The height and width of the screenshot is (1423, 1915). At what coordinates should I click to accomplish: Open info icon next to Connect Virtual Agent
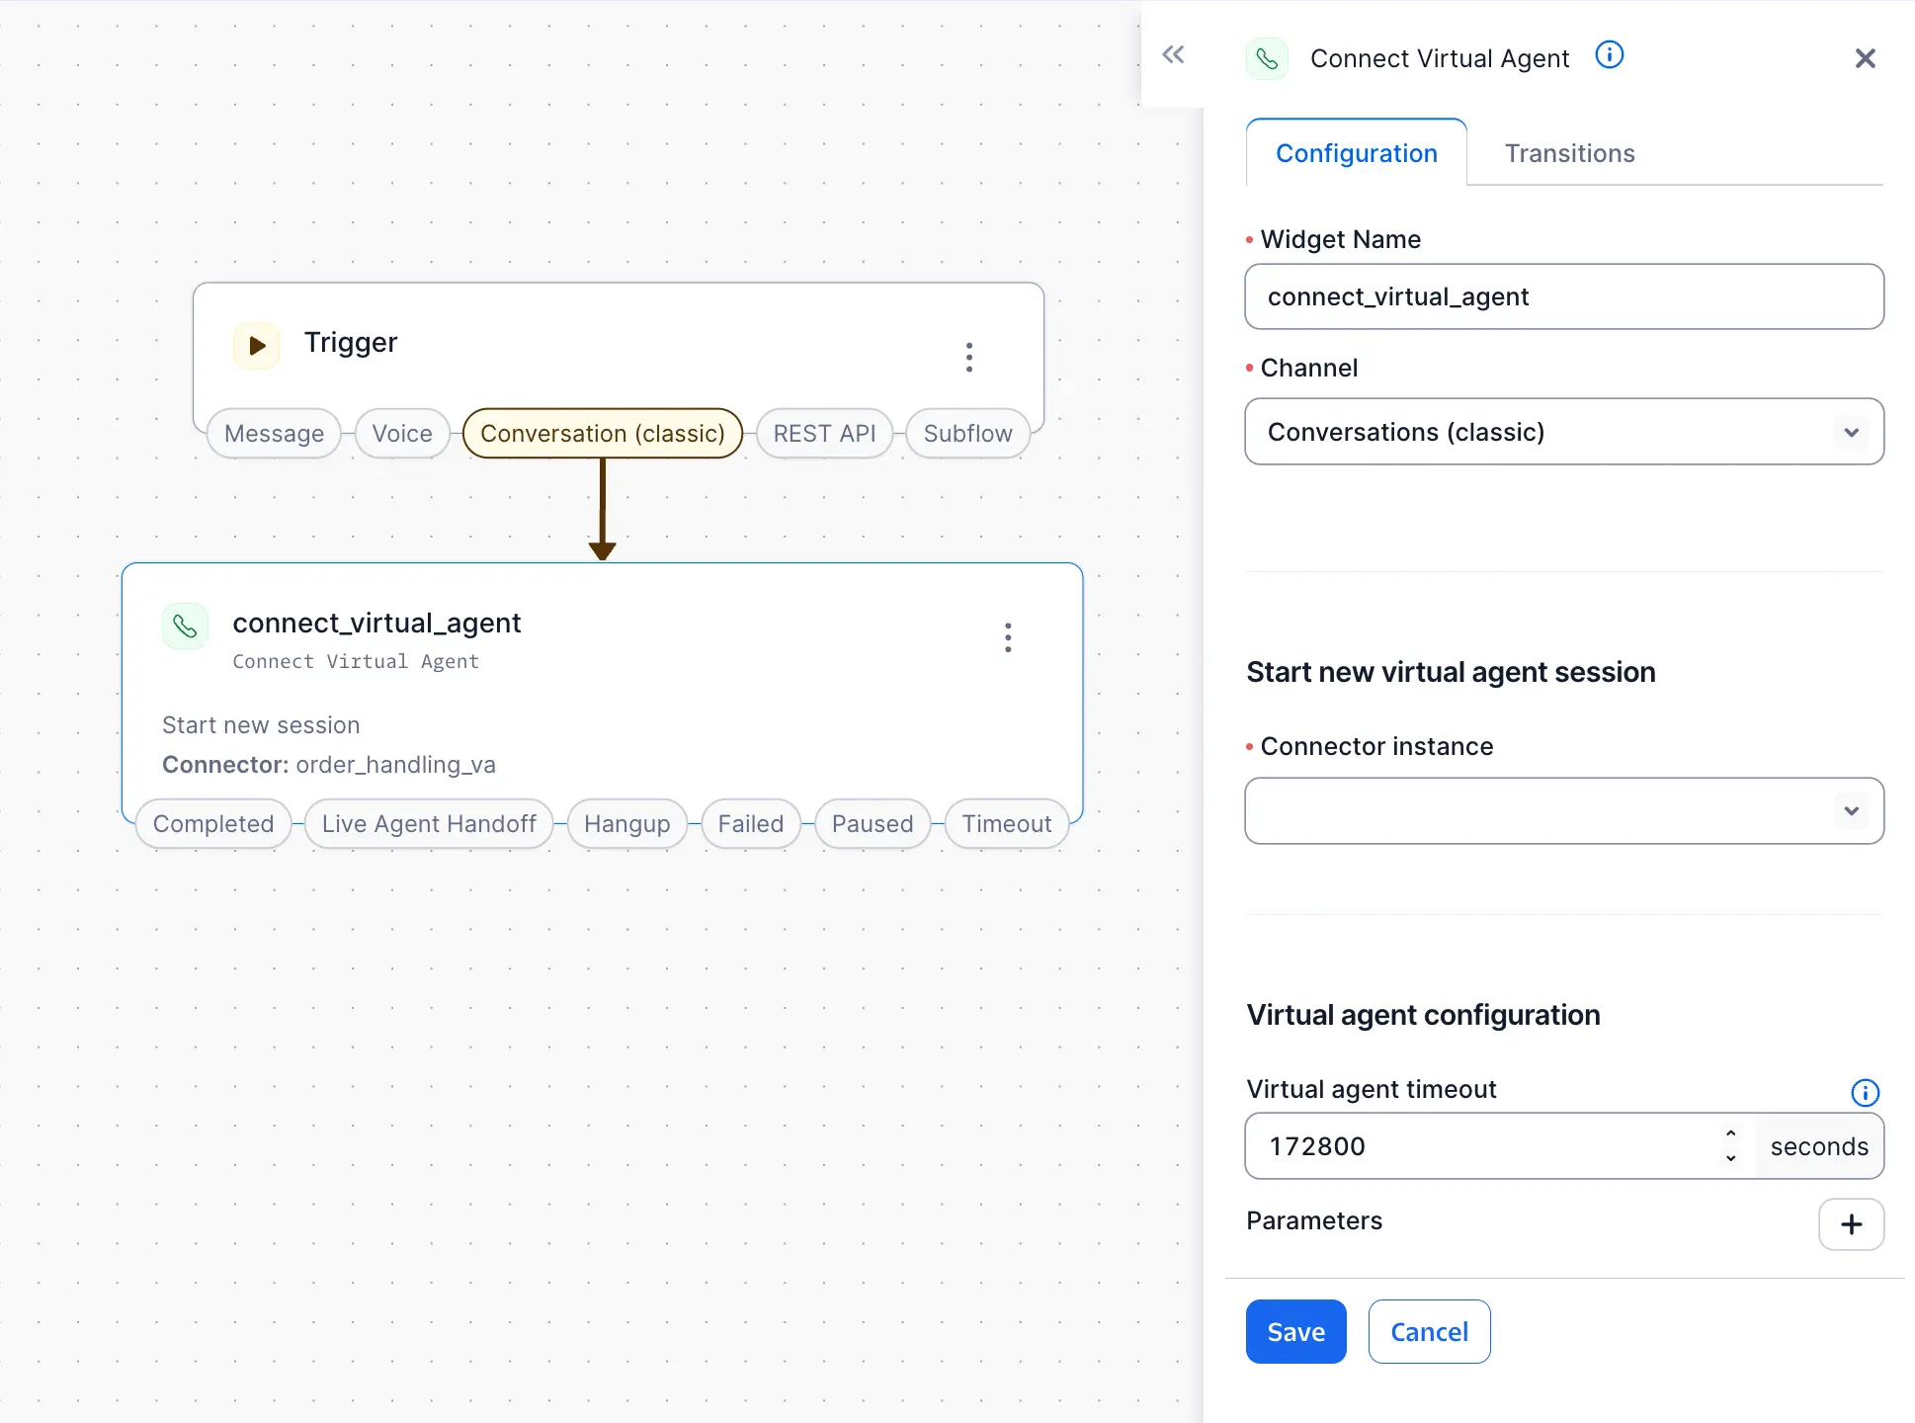[x=1609, y=55]
